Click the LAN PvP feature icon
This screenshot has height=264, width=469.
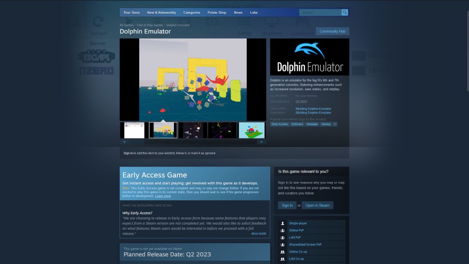(283, 237)
